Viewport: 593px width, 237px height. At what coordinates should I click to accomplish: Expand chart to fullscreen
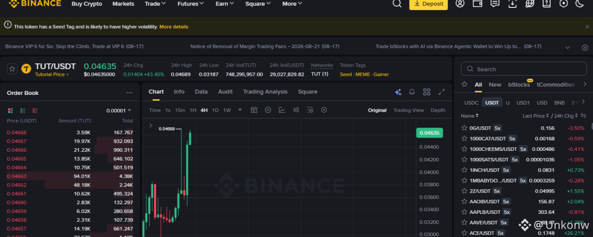[x=442, y=92]
